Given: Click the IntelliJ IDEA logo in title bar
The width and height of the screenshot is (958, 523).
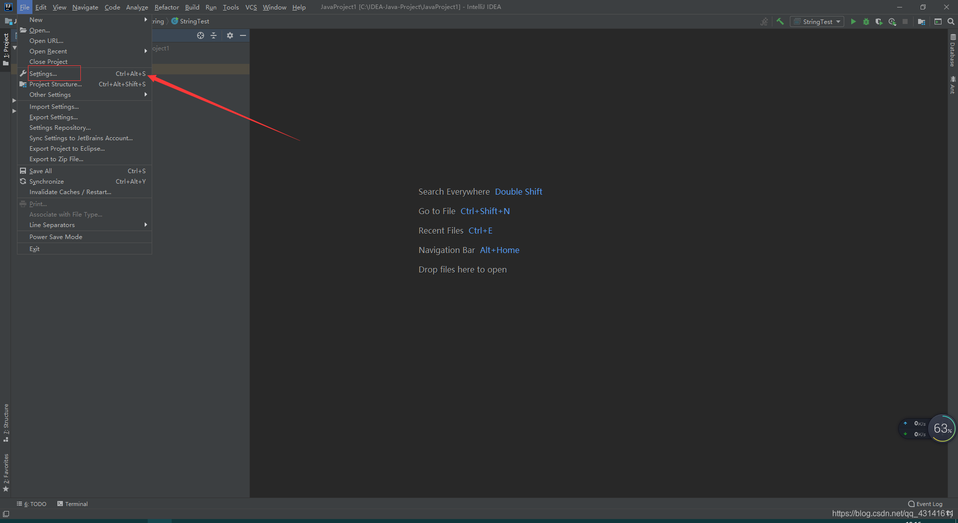Looking at the screenshot, I should point(8,7).
